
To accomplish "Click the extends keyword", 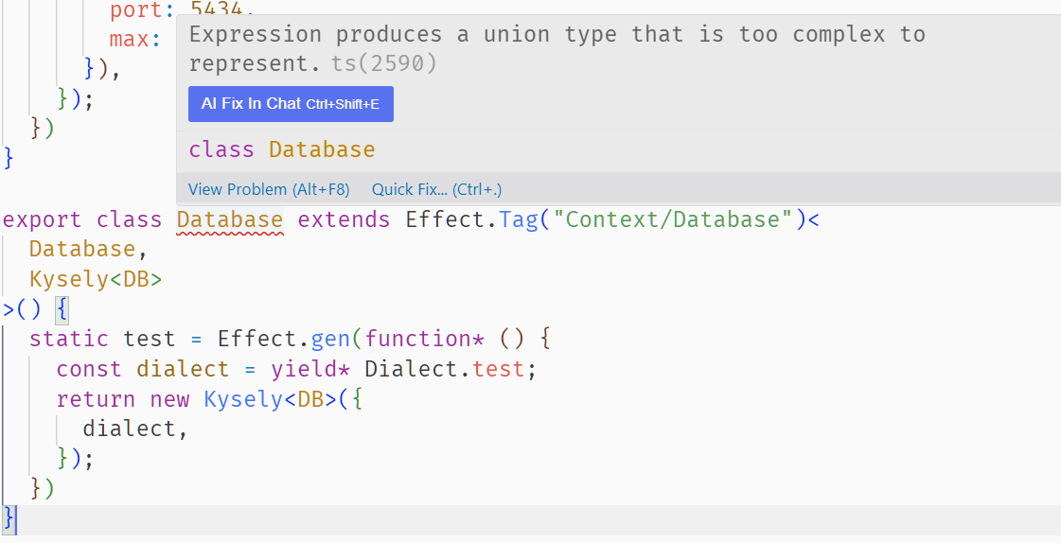I will point(344,220).
